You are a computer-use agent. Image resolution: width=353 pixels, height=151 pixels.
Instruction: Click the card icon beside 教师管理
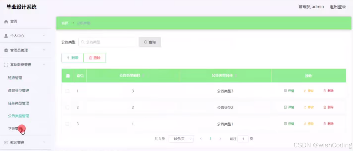[6, 143]
